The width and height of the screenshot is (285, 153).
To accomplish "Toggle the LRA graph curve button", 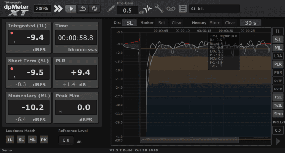I will coord(278,56).
